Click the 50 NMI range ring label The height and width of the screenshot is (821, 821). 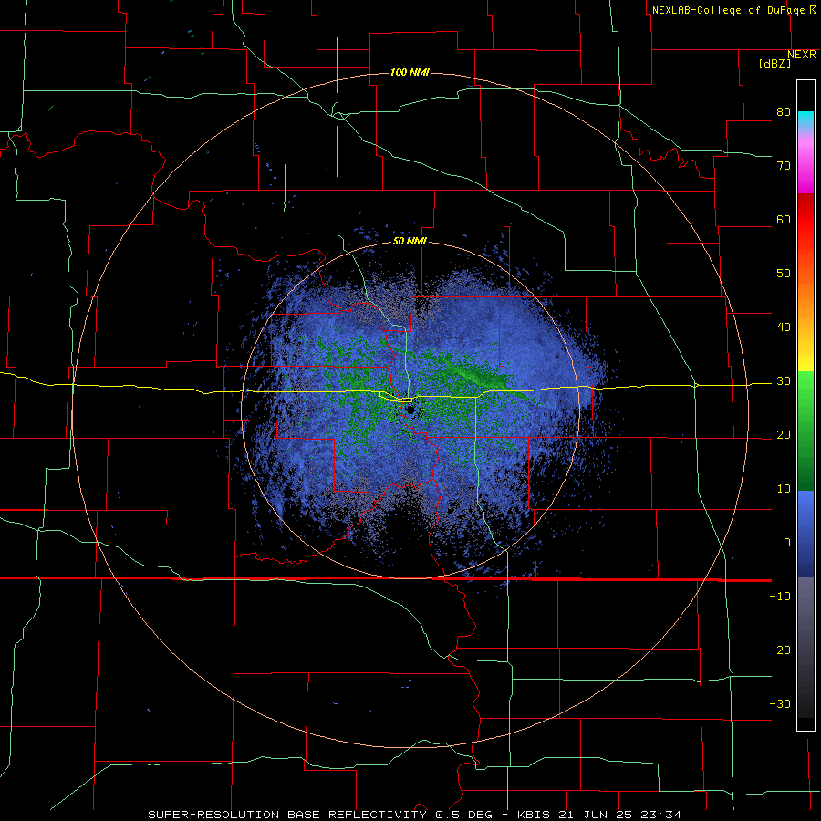click(410, 242)
